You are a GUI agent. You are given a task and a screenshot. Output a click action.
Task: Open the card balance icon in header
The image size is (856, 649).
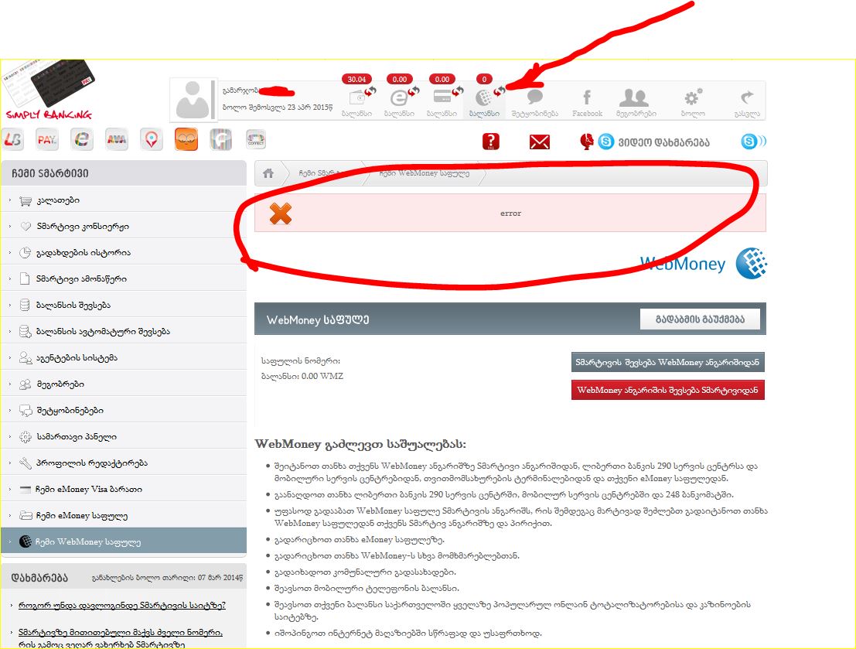pos(442,97)
